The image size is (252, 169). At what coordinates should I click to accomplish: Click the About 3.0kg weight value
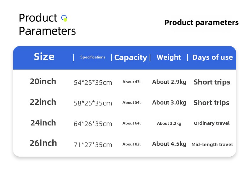click(x=169, y=103)
